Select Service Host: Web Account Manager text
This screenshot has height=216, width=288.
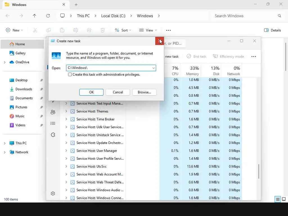[100, 174]
